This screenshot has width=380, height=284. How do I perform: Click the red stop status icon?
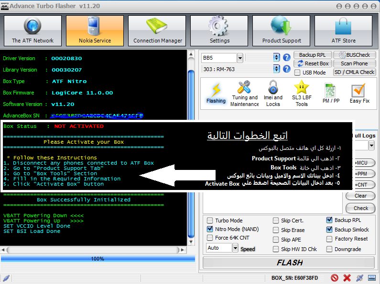pyautogui.click(x=335, y=278)
